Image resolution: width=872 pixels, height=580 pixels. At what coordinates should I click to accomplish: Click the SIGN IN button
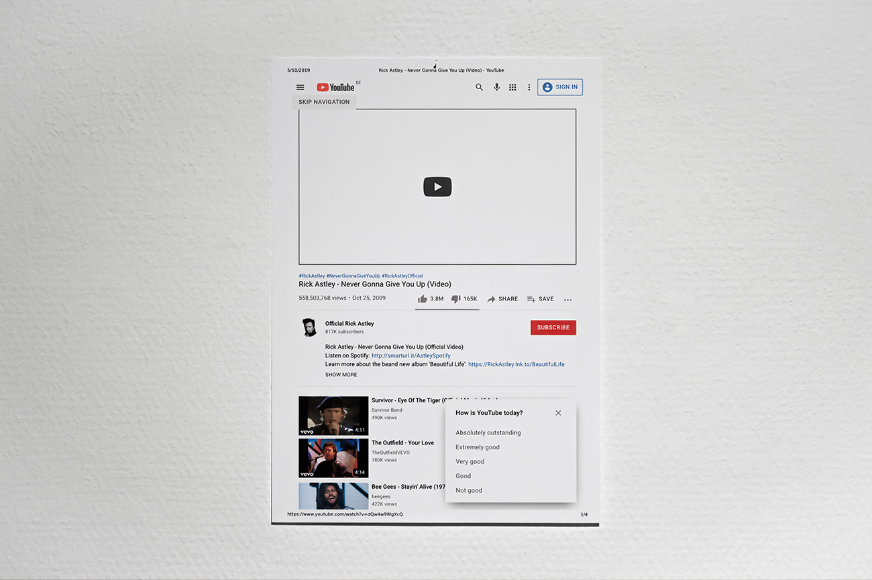tap(560, 87)
